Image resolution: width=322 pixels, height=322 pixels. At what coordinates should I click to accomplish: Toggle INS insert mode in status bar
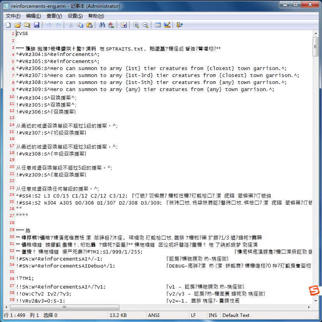(x=213, y=315)
